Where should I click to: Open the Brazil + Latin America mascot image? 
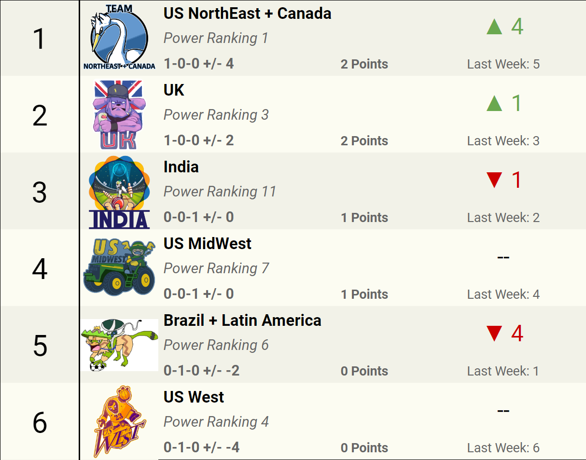(x=119, y=345)
